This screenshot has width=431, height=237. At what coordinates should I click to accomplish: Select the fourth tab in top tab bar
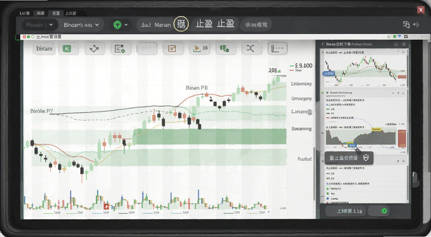pos(71,13)
